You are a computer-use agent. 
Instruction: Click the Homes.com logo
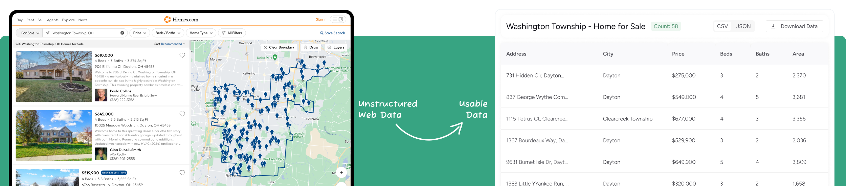(181, 20)
